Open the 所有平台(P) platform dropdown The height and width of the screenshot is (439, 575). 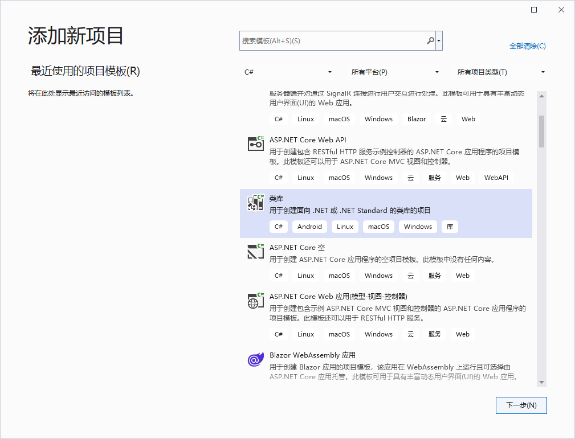[395, 72]
